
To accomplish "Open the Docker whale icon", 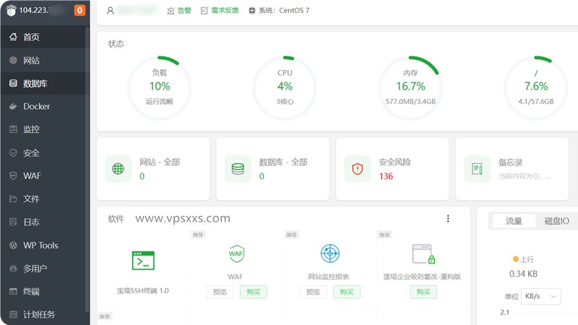I will tap(13, 106).
